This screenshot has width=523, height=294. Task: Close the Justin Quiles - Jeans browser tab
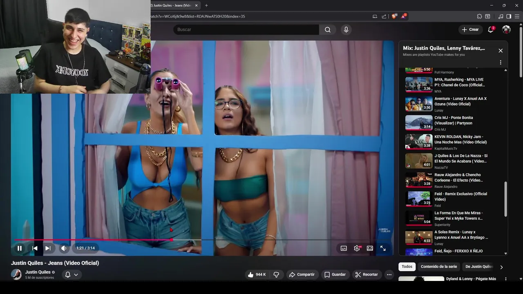coord(197,5)
